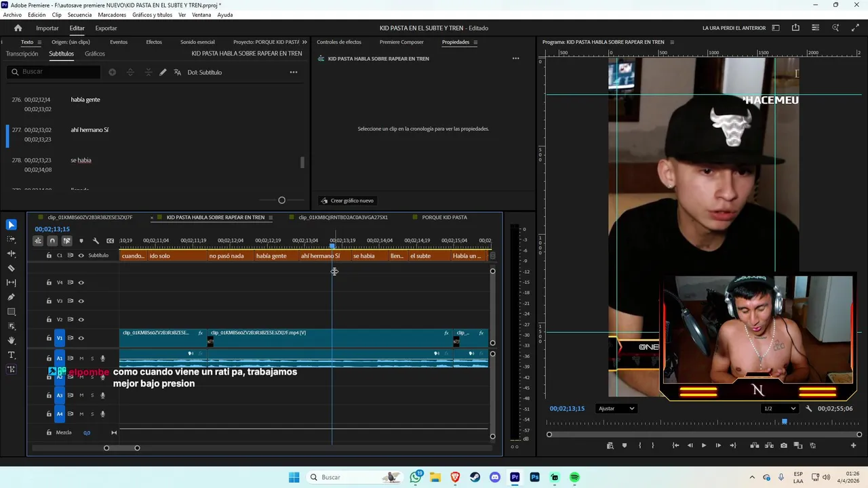Open the Secuencia menu
868x488 pixels.
(79, 15)
